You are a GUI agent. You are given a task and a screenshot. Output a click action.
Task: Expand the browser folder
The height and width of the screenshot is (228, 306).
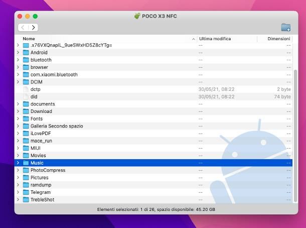point(18,67)
